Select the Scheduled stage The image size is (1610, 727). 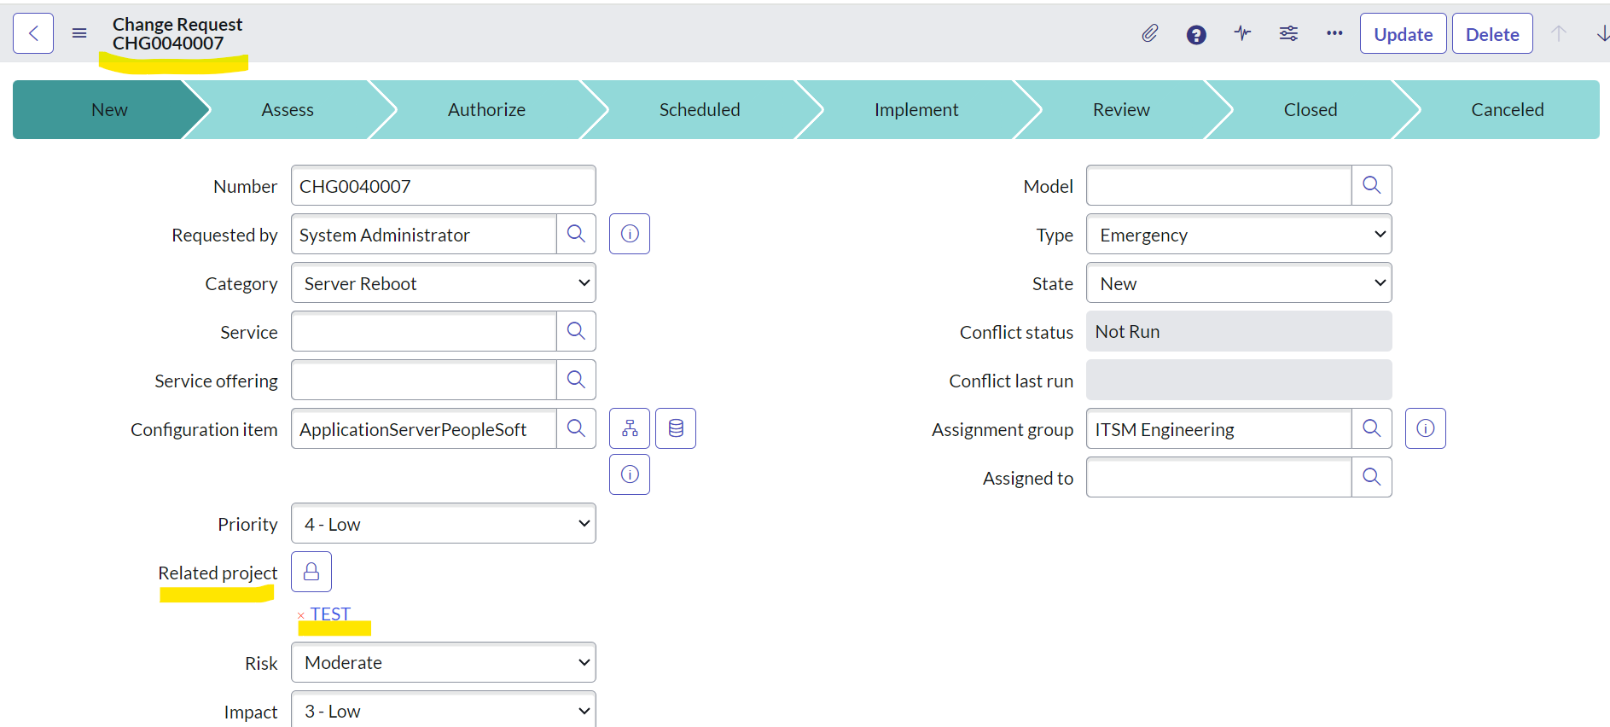coord(700,110)
